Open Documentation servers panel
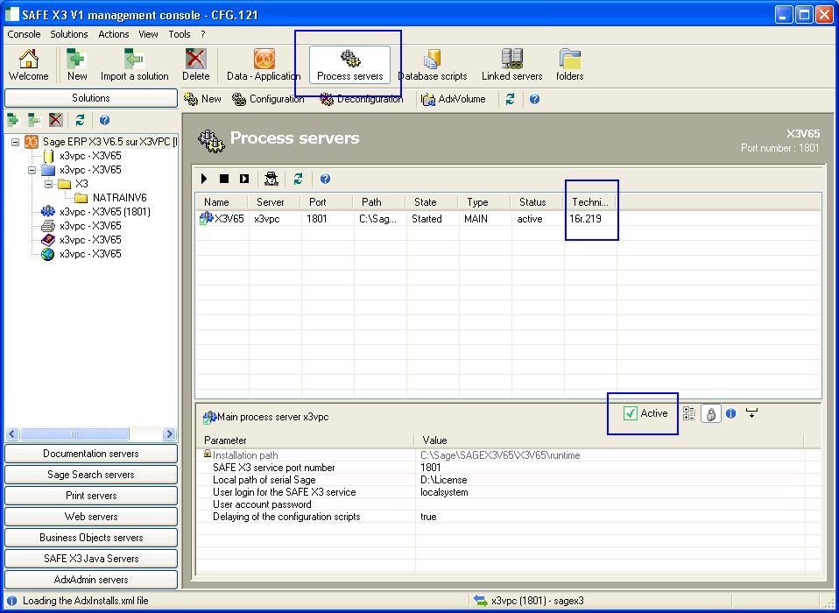Screen dimensions: 839x613 pos(91,454)
